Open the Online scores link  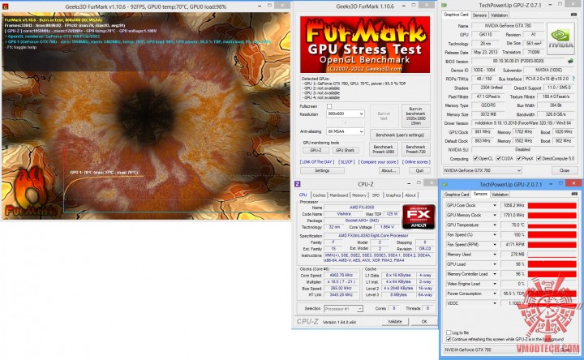tap(416, 162)
